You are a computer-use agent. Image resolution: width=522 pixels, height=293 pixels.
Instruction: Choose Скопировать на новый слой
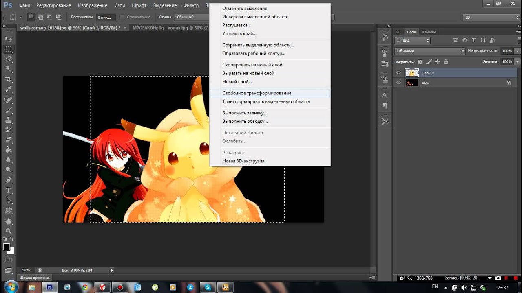point(270,65)
